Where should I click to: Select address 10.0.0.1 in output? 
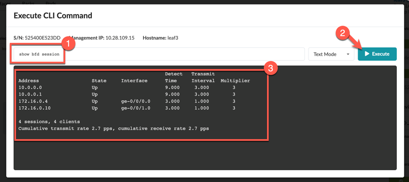click(x=30, y=94)
